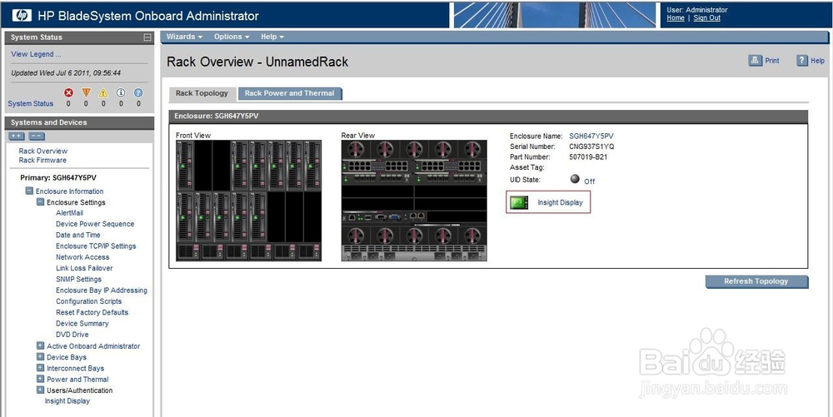
Task: Open Users/Authentication tree item
Action: 80,390
